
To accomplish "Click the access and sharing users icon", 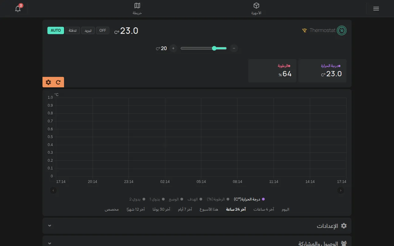I will click(344, 243).
